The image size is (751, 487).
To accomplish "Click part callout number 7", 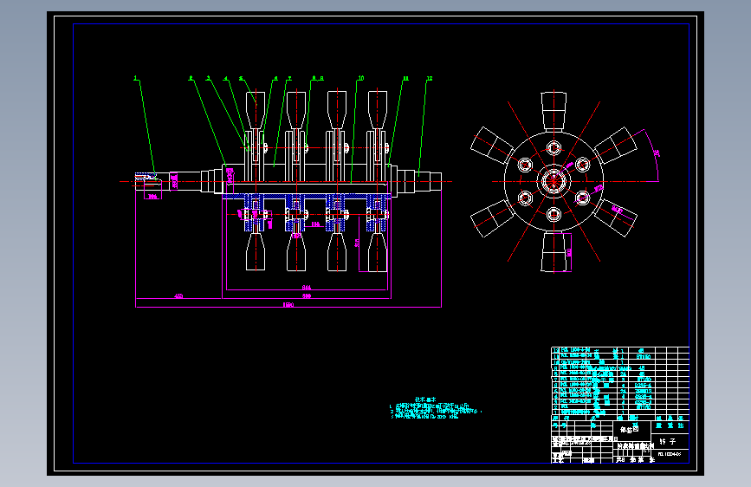I will point(289,78).
